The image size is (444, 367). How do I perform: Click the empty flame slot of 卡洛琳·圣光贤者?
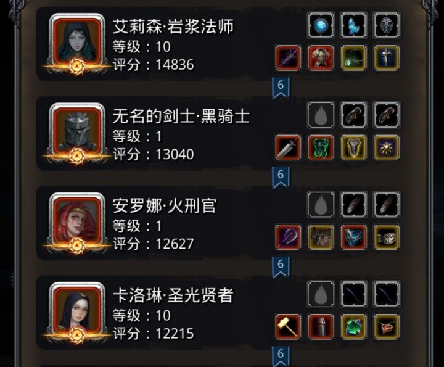(321, 294)
